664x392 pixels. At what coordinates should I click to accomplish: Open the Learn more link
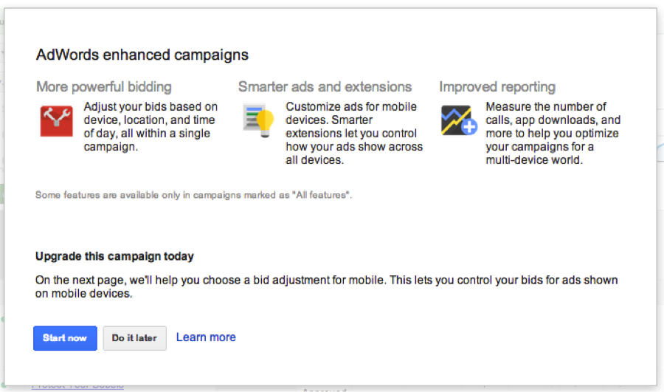(206, 337)
